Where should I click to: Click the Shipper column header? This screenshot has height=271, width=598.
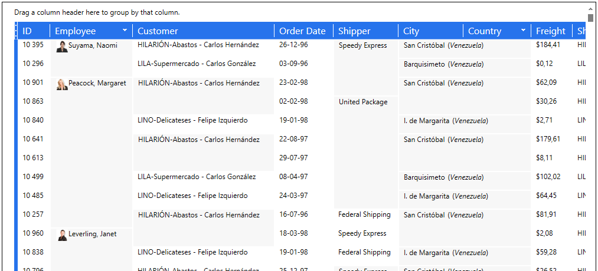[354, 31]
